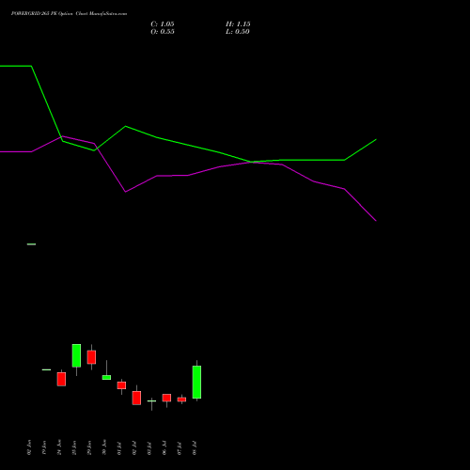Screen dimensions: 470x470
Task: Click the high value H: 1.15
Action: pyautogui.click(x=238, y=24)
